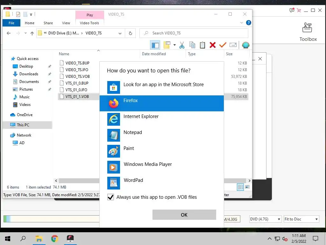Select the Microsoft Store icon
326x245 pixels.
[x=114, y=87]
